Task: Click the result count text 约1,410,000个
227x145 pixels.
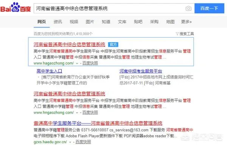Action: pyautogui.click(x=81, y=34)
